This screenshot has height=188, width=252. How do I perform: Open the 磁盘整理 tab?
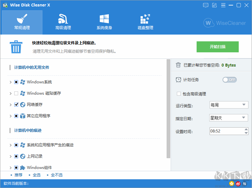pyautogui.click(x=145, y=22)
